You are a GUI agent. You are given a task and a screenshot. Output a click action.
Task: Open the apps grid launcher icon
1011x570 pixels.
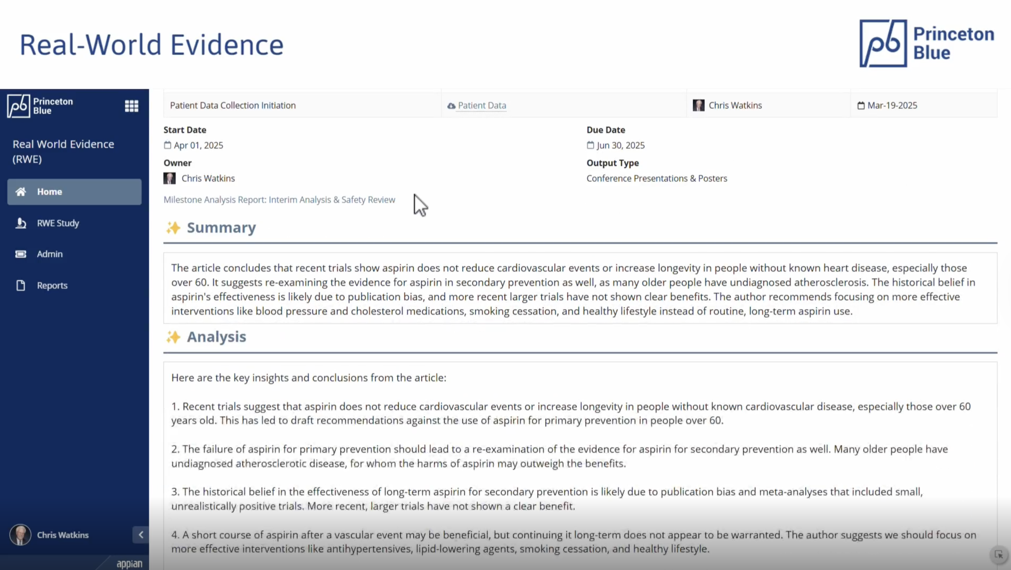[x=132, y=106]
